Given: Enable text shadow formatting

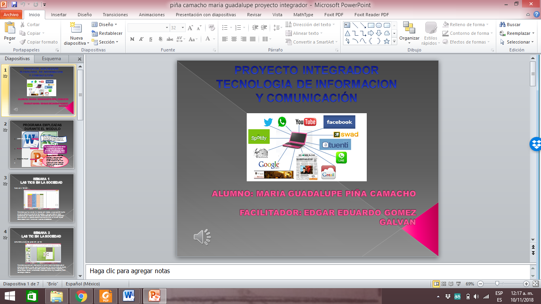Looking at the screenshot, I should click(160, 40).
